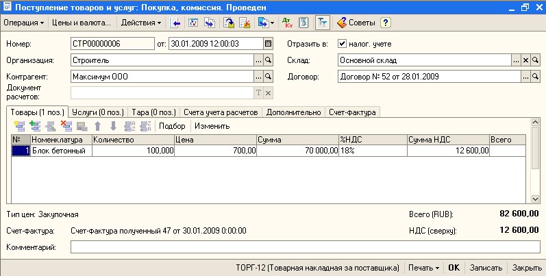The width and height of the screenshot is (546, 276).
Task: Open Контрагент Максимум ООО with magnifier
Action: (268, 77)
